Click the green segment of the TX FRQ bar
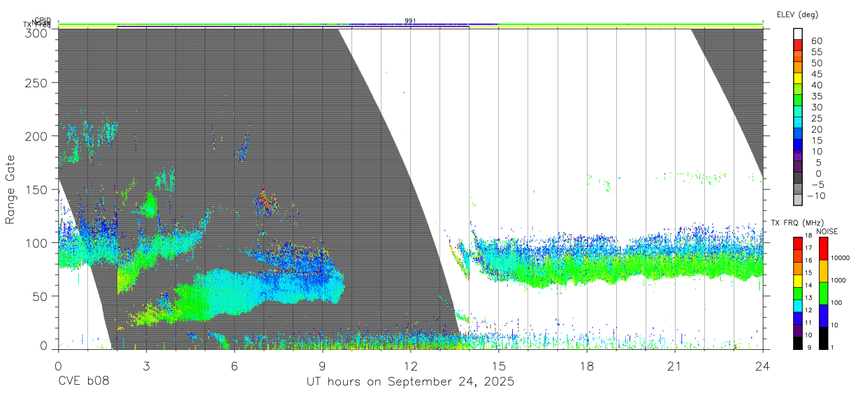 click(x=798, y=293)
